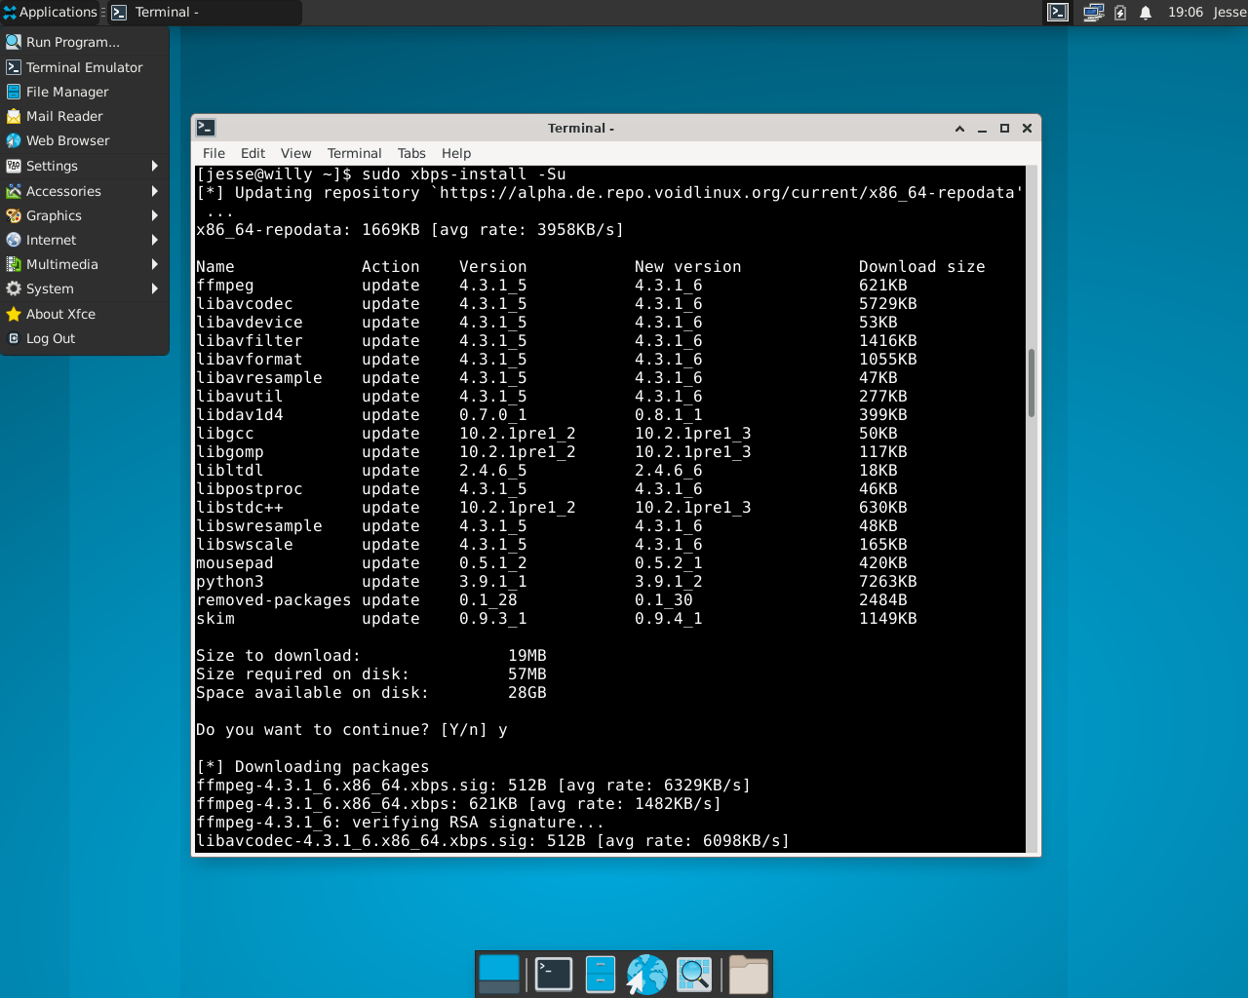Click Show Desktop icon in dock
This screenshot has width=1248, height=998.
click(x=499, y=974)
